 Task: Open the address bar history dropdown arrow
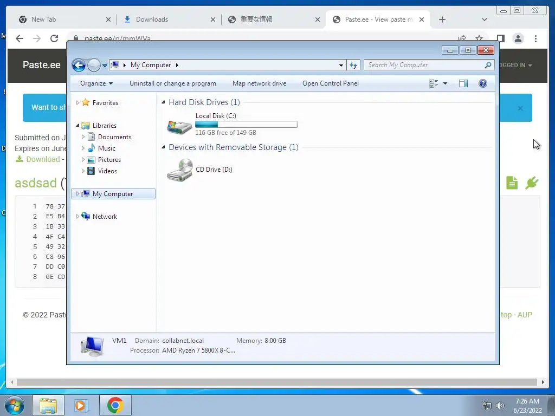[341, 65]
